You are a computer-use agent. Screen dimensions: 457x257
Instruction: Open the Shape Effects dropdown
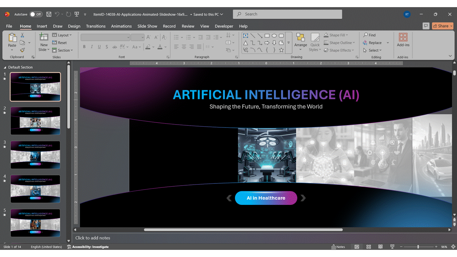coord(339,50)
